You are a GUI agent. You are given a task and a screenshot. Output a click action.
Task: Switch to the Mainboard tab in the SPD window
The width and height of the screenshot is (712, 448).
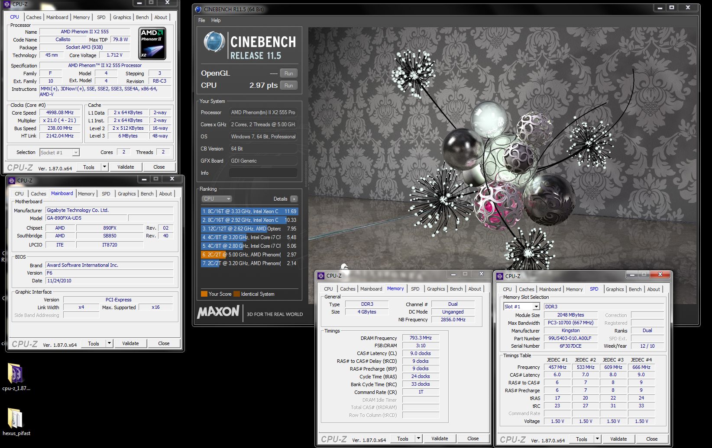click(x=550, y=289)
